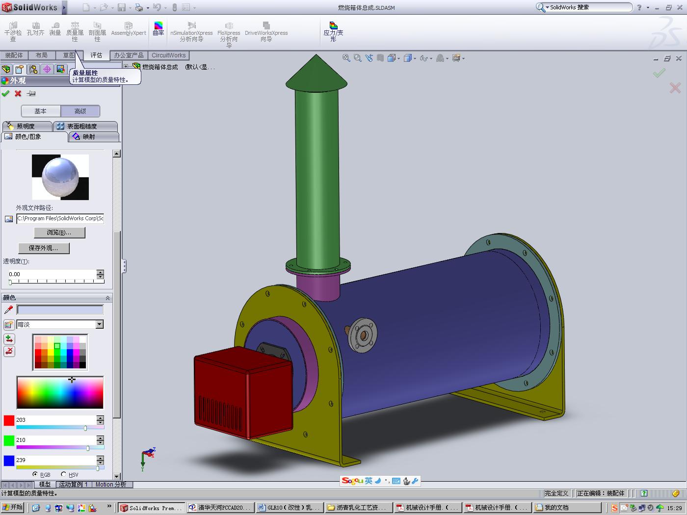Switch to the 布局 layout tab
The width and height of the screenshot is (687, 515).
coord(42,55)
